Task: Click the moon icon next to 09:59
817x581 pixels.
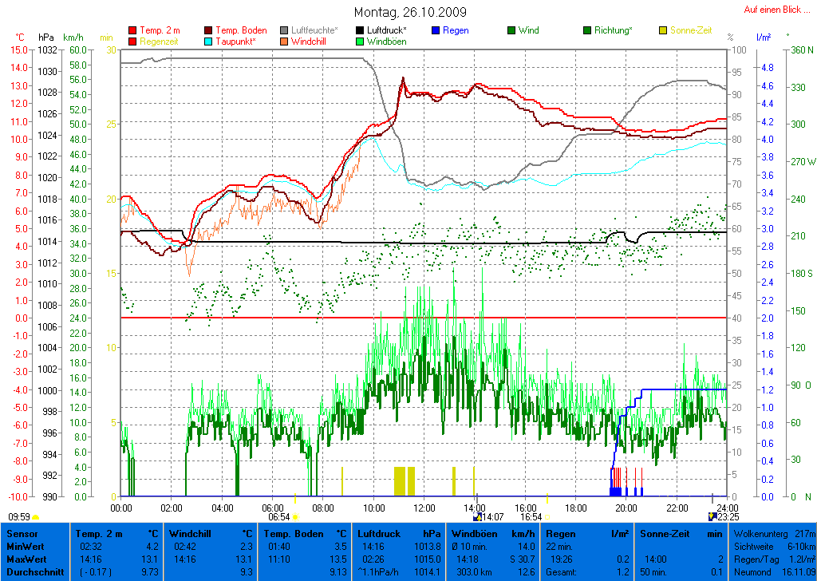Action: point(36,517)
